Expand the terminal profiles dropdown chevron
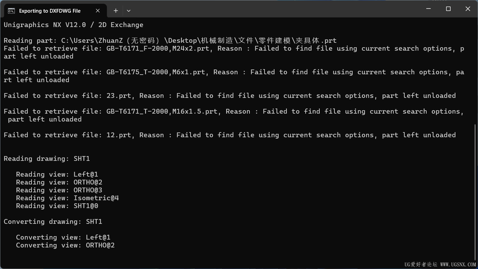 (128, 11)
